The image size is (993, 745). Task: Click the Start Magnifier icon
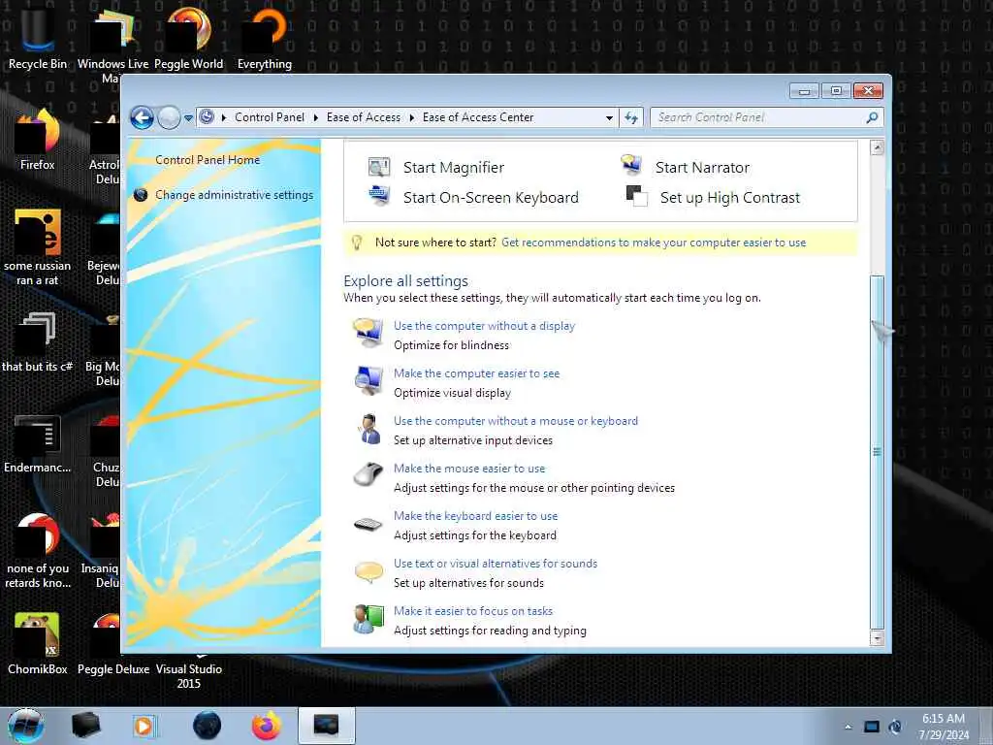click(379, 167)
